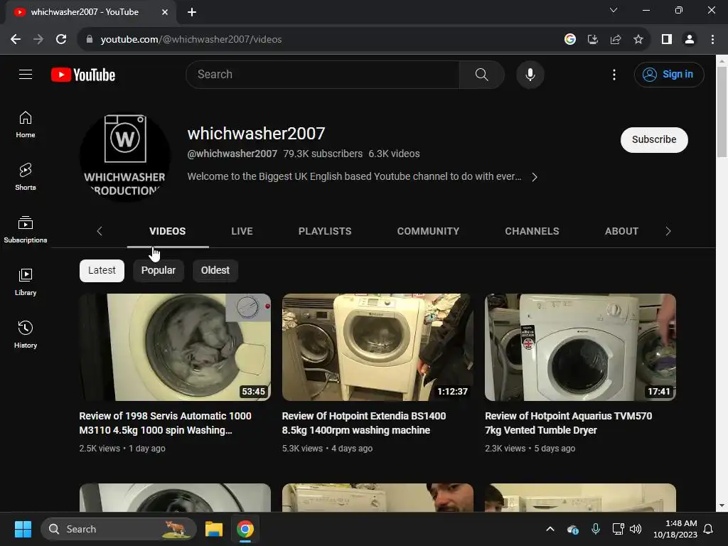Click the Subscribe button

(x=654, y=140)
